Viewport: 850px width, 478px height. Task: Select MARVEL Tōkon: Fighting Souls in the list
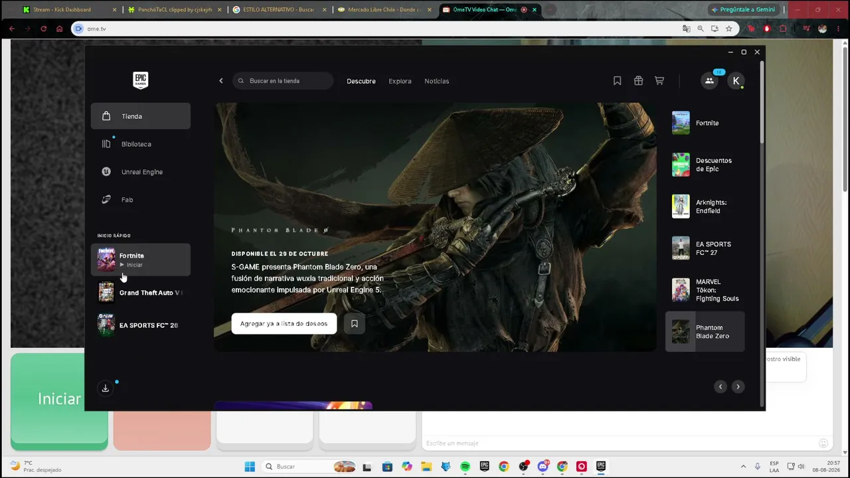(705, 290)
